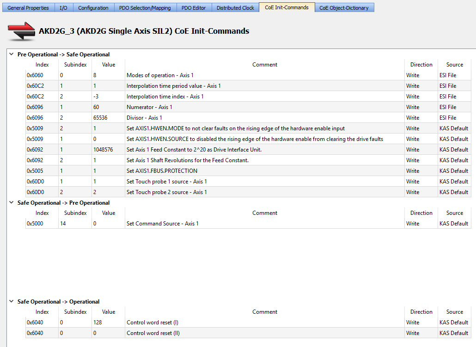476x347 pixels.
Task: Click the Set AXIS1.HWEN.MODE comment
Action: click(x=236, y=128)
